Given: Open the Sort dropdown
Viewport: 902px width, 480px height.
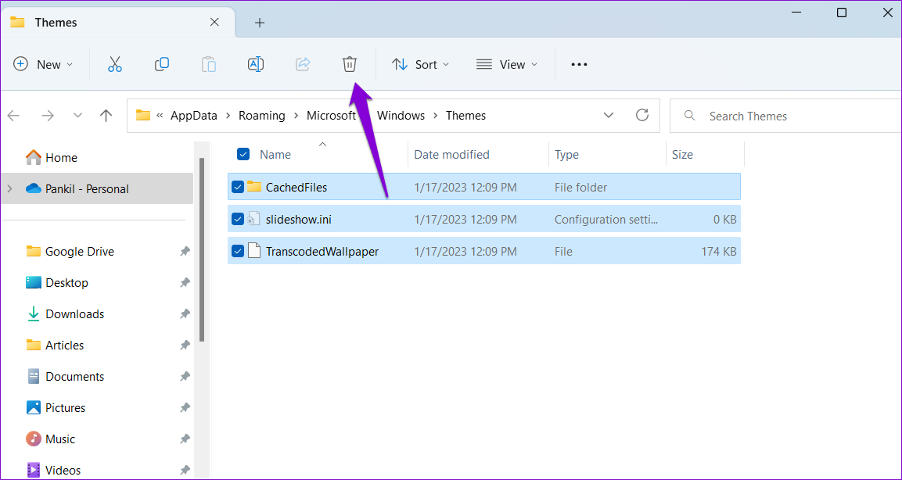Looking at the screenshot, I should 421,64.
